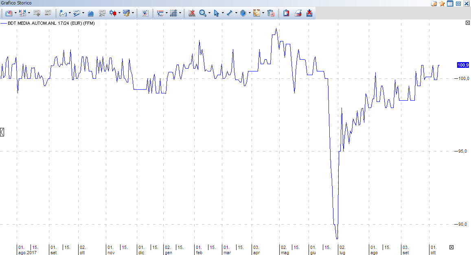Expand dropdown next to the line drawing tool
The image size is (471, 255).
tap(236, 13)
